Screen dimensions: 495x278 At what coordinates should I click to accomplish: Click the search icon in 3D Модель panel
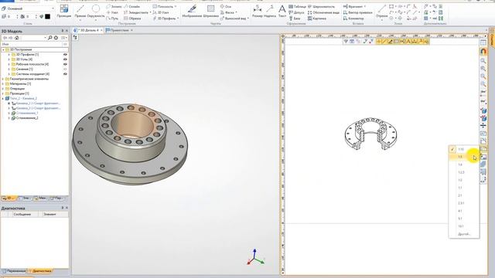point(49,38)
